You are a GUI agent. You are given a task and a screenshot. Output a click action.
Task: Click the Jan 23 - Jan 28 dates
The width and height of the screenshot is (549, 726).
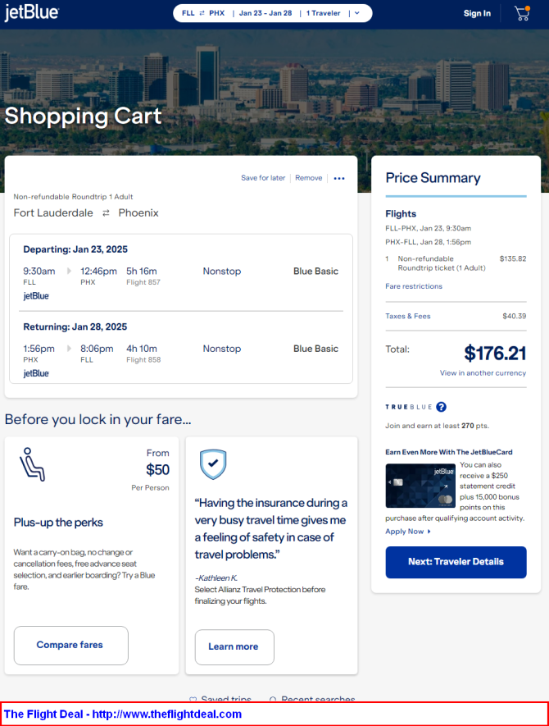[265, 13]
